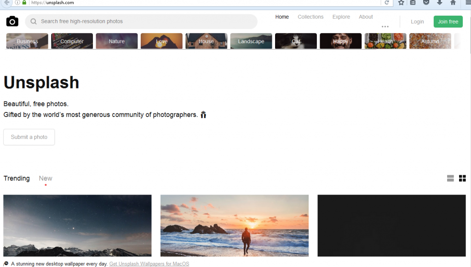Viewport: 471px width, 267px height.
Task: Click the Unsplash page heading
Action: [x=41, y=83]
